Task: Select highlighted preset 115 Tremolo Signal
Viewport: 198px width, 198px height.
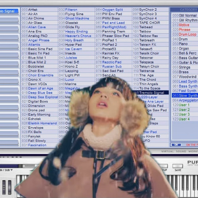Action: (150, 93)
